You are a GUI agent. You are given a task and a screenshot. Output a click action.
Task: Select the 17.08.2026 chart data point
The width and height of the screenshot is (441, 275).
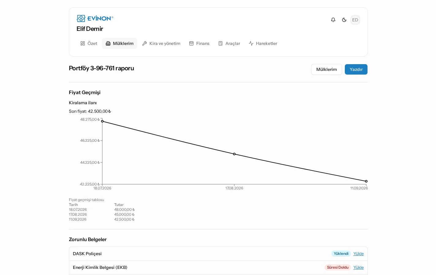click(x=234, y=154)
